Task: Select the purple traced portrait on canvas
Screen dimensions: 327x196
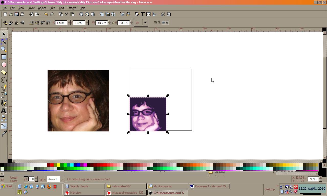Action: click(148, 114)
